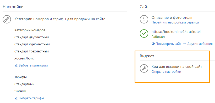Select the Стандартный tariff entry

click(x=24, y=84)
